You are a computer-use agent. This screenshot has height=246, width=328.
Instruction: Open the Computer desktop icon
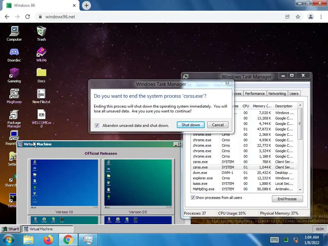[14, 33]
